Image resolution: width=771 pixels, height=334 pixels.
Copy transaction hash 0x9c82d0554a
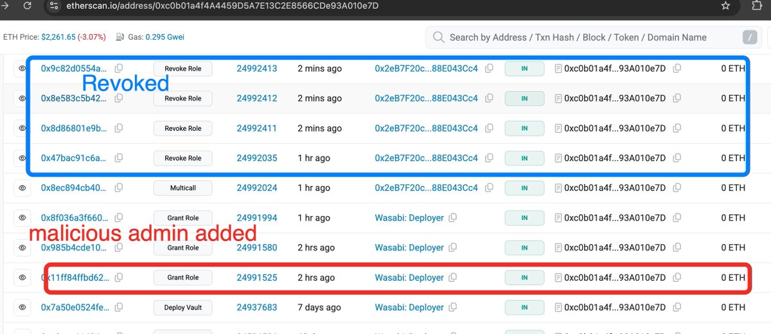[118, 69]
